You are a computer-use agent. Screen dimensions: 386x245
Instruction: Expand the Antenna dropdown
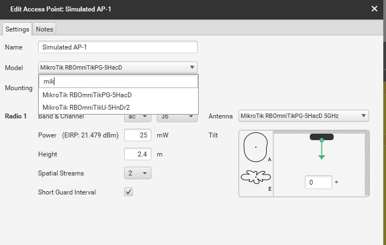click(x=304, y=116)
